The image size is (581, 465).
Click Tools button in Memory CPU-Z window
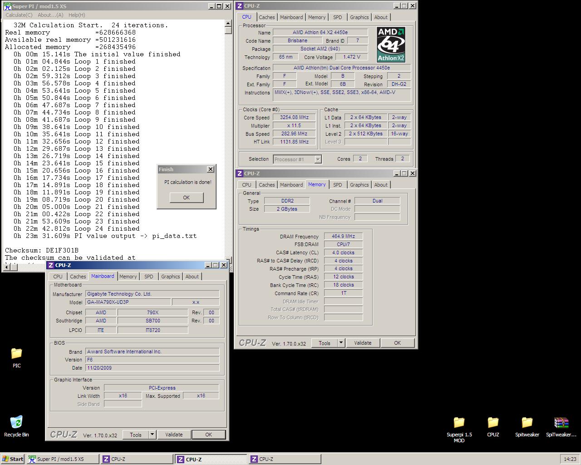click(x=325, y=343)
